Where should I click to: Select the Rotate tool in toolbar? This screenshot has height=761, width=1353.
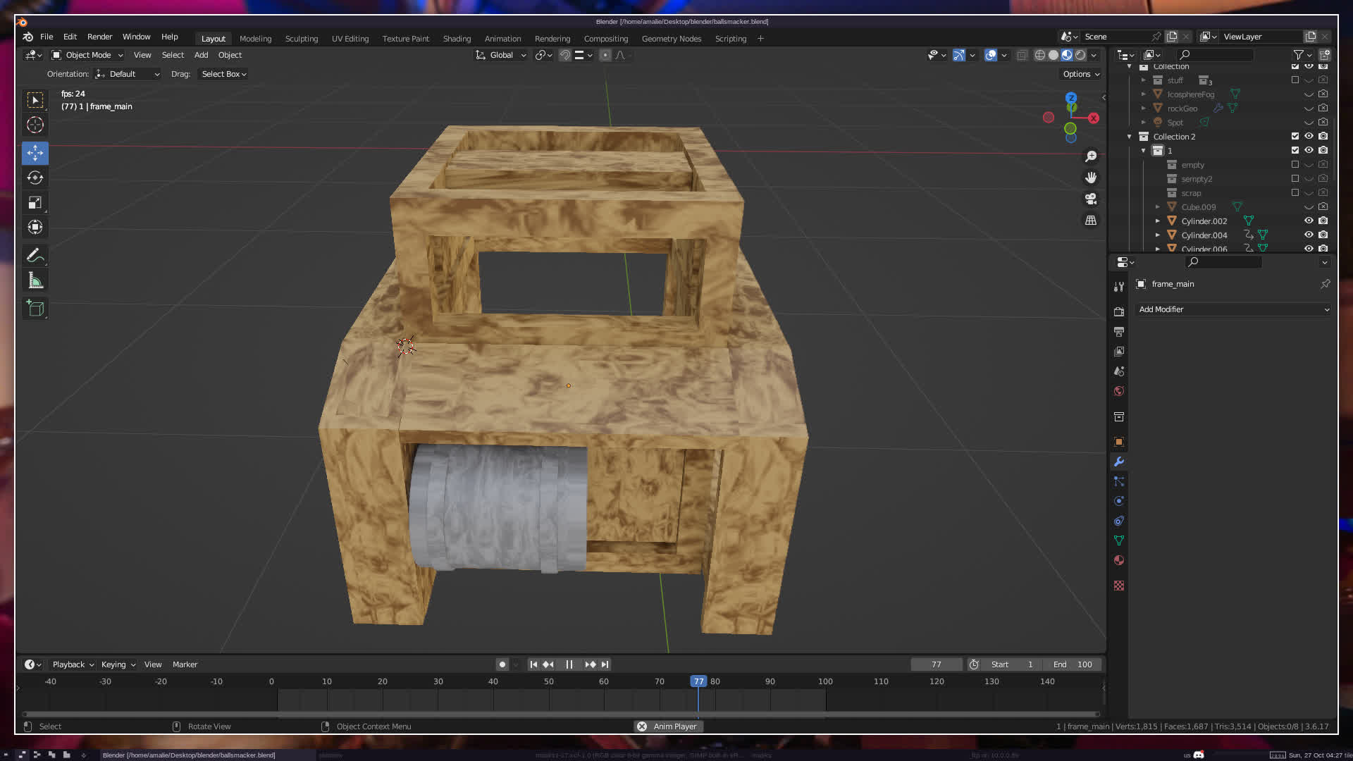pyautogui.click(x=35, y=178)
